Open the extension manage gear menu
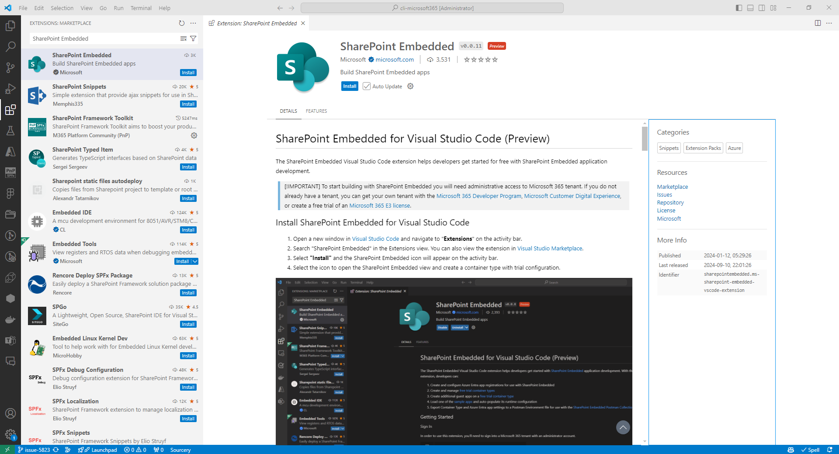 [410, 86]
